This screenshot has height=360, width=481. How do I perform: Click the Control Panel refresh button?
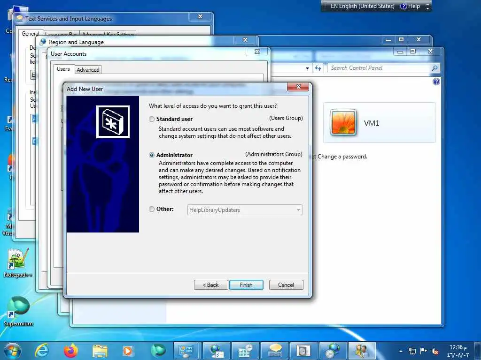point(318,68)
